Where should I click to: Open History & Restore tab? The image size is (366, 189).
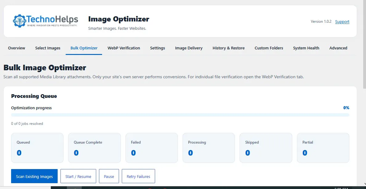(x=228, y=48)
